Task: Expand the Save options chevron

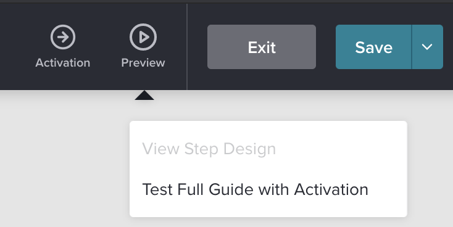Action: pyautogui.click(x=427, y=47)
